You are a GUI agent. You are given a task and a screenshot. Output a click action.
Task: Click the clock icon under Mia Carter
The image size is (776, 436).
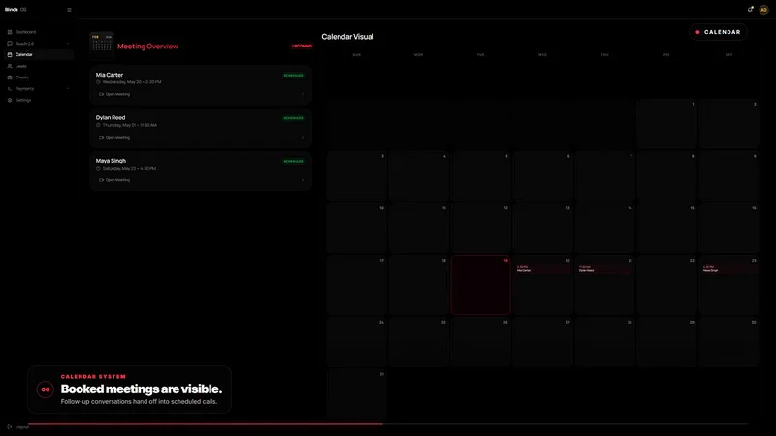(x=98, y=82)
